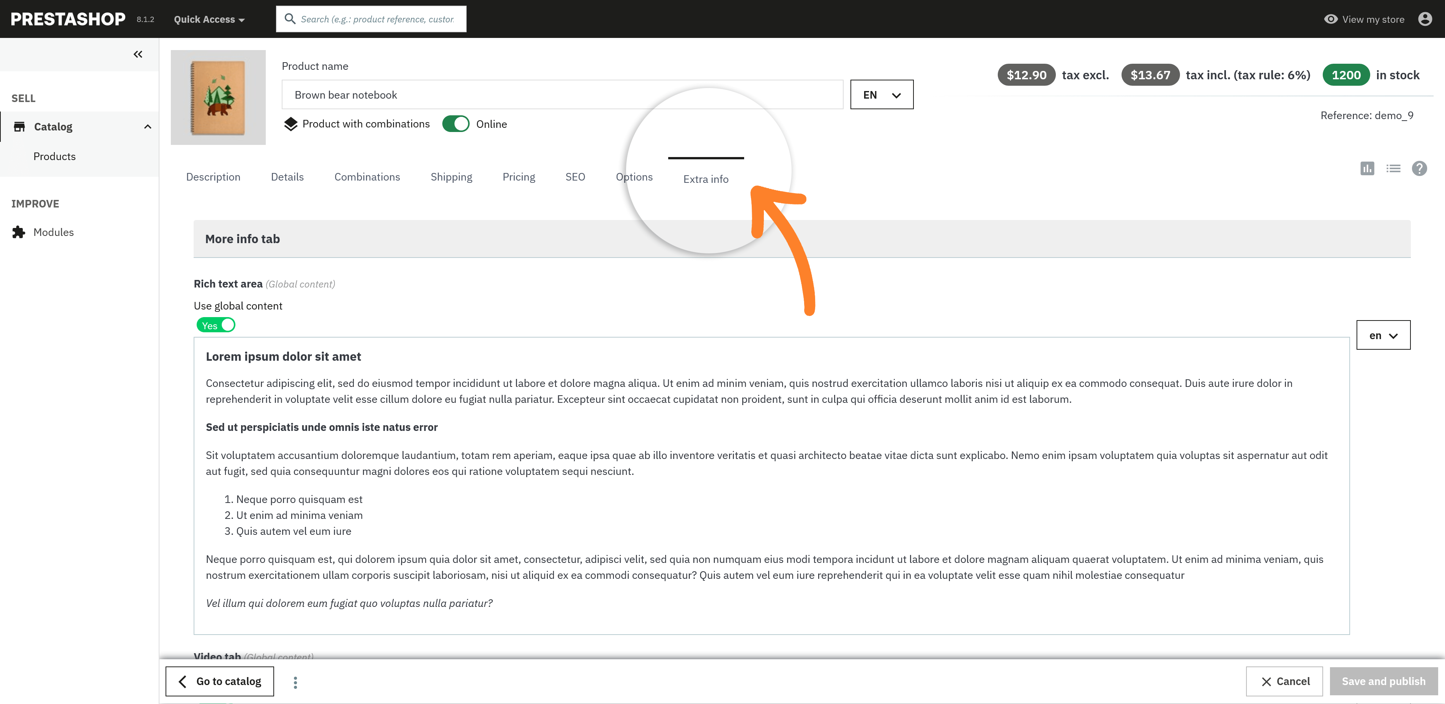Collapse the sidebar with double-chevron icon
This screenshot has height=704, width=1445.
pyautogui.click(x=138, y=54)
